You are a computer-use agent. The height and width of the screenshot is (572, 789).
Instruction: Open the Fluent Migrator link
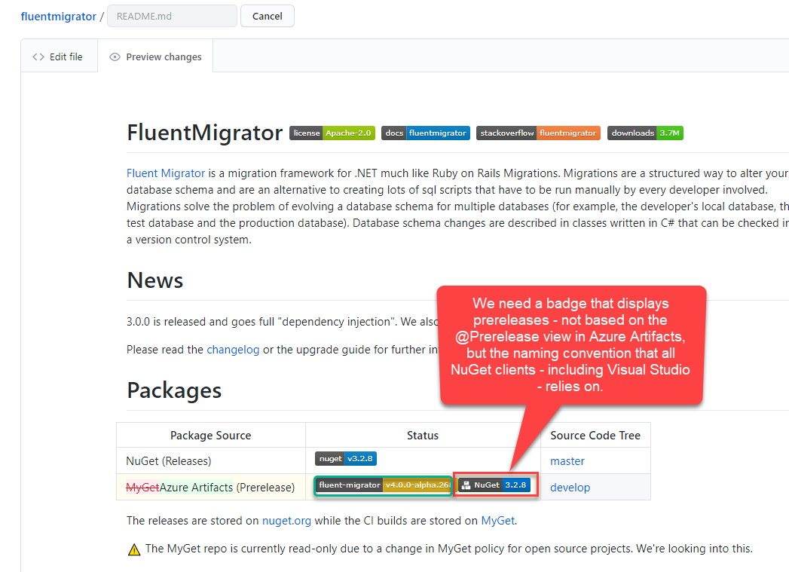(165, 173)
